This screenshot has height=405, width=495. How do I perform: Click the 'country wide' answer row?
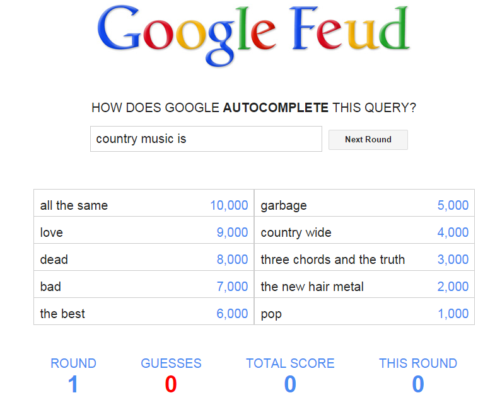(364, 232)
